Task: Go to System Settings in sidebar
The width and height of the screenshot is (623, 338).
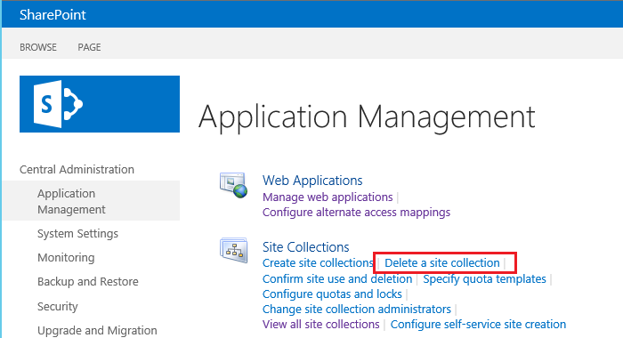Action: click(x=78, y=234)
